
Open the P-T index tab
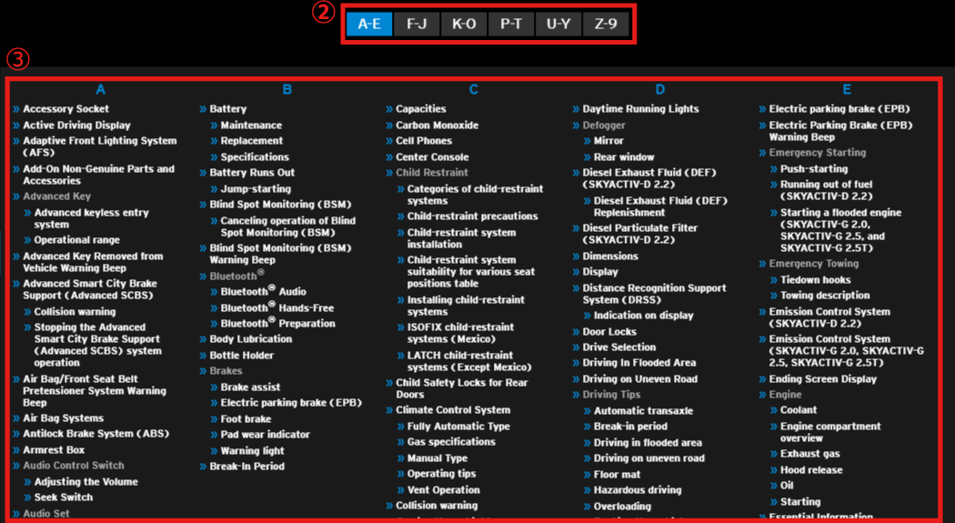[511, 24]
